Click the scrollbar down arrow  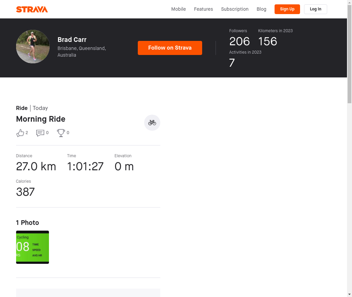pyautogui.click(x=350, y=295)
